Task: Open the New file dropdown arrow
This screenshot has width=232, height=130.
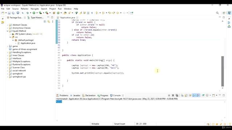Action: [x=6, y=13]
